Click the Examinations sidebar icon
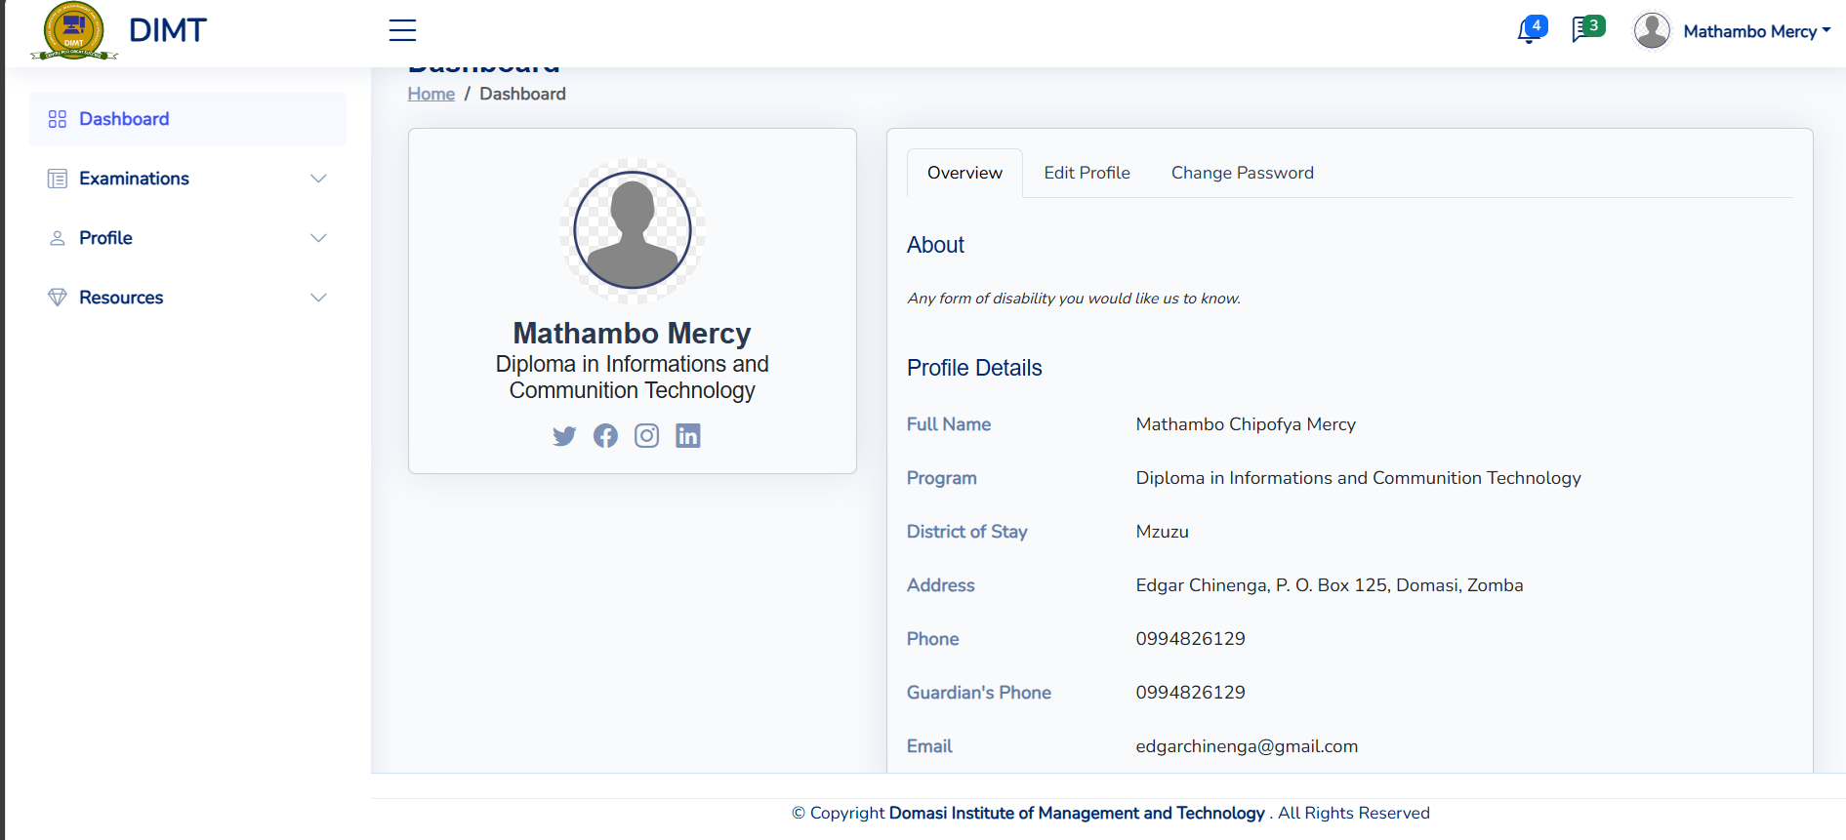 pos(57,179)
